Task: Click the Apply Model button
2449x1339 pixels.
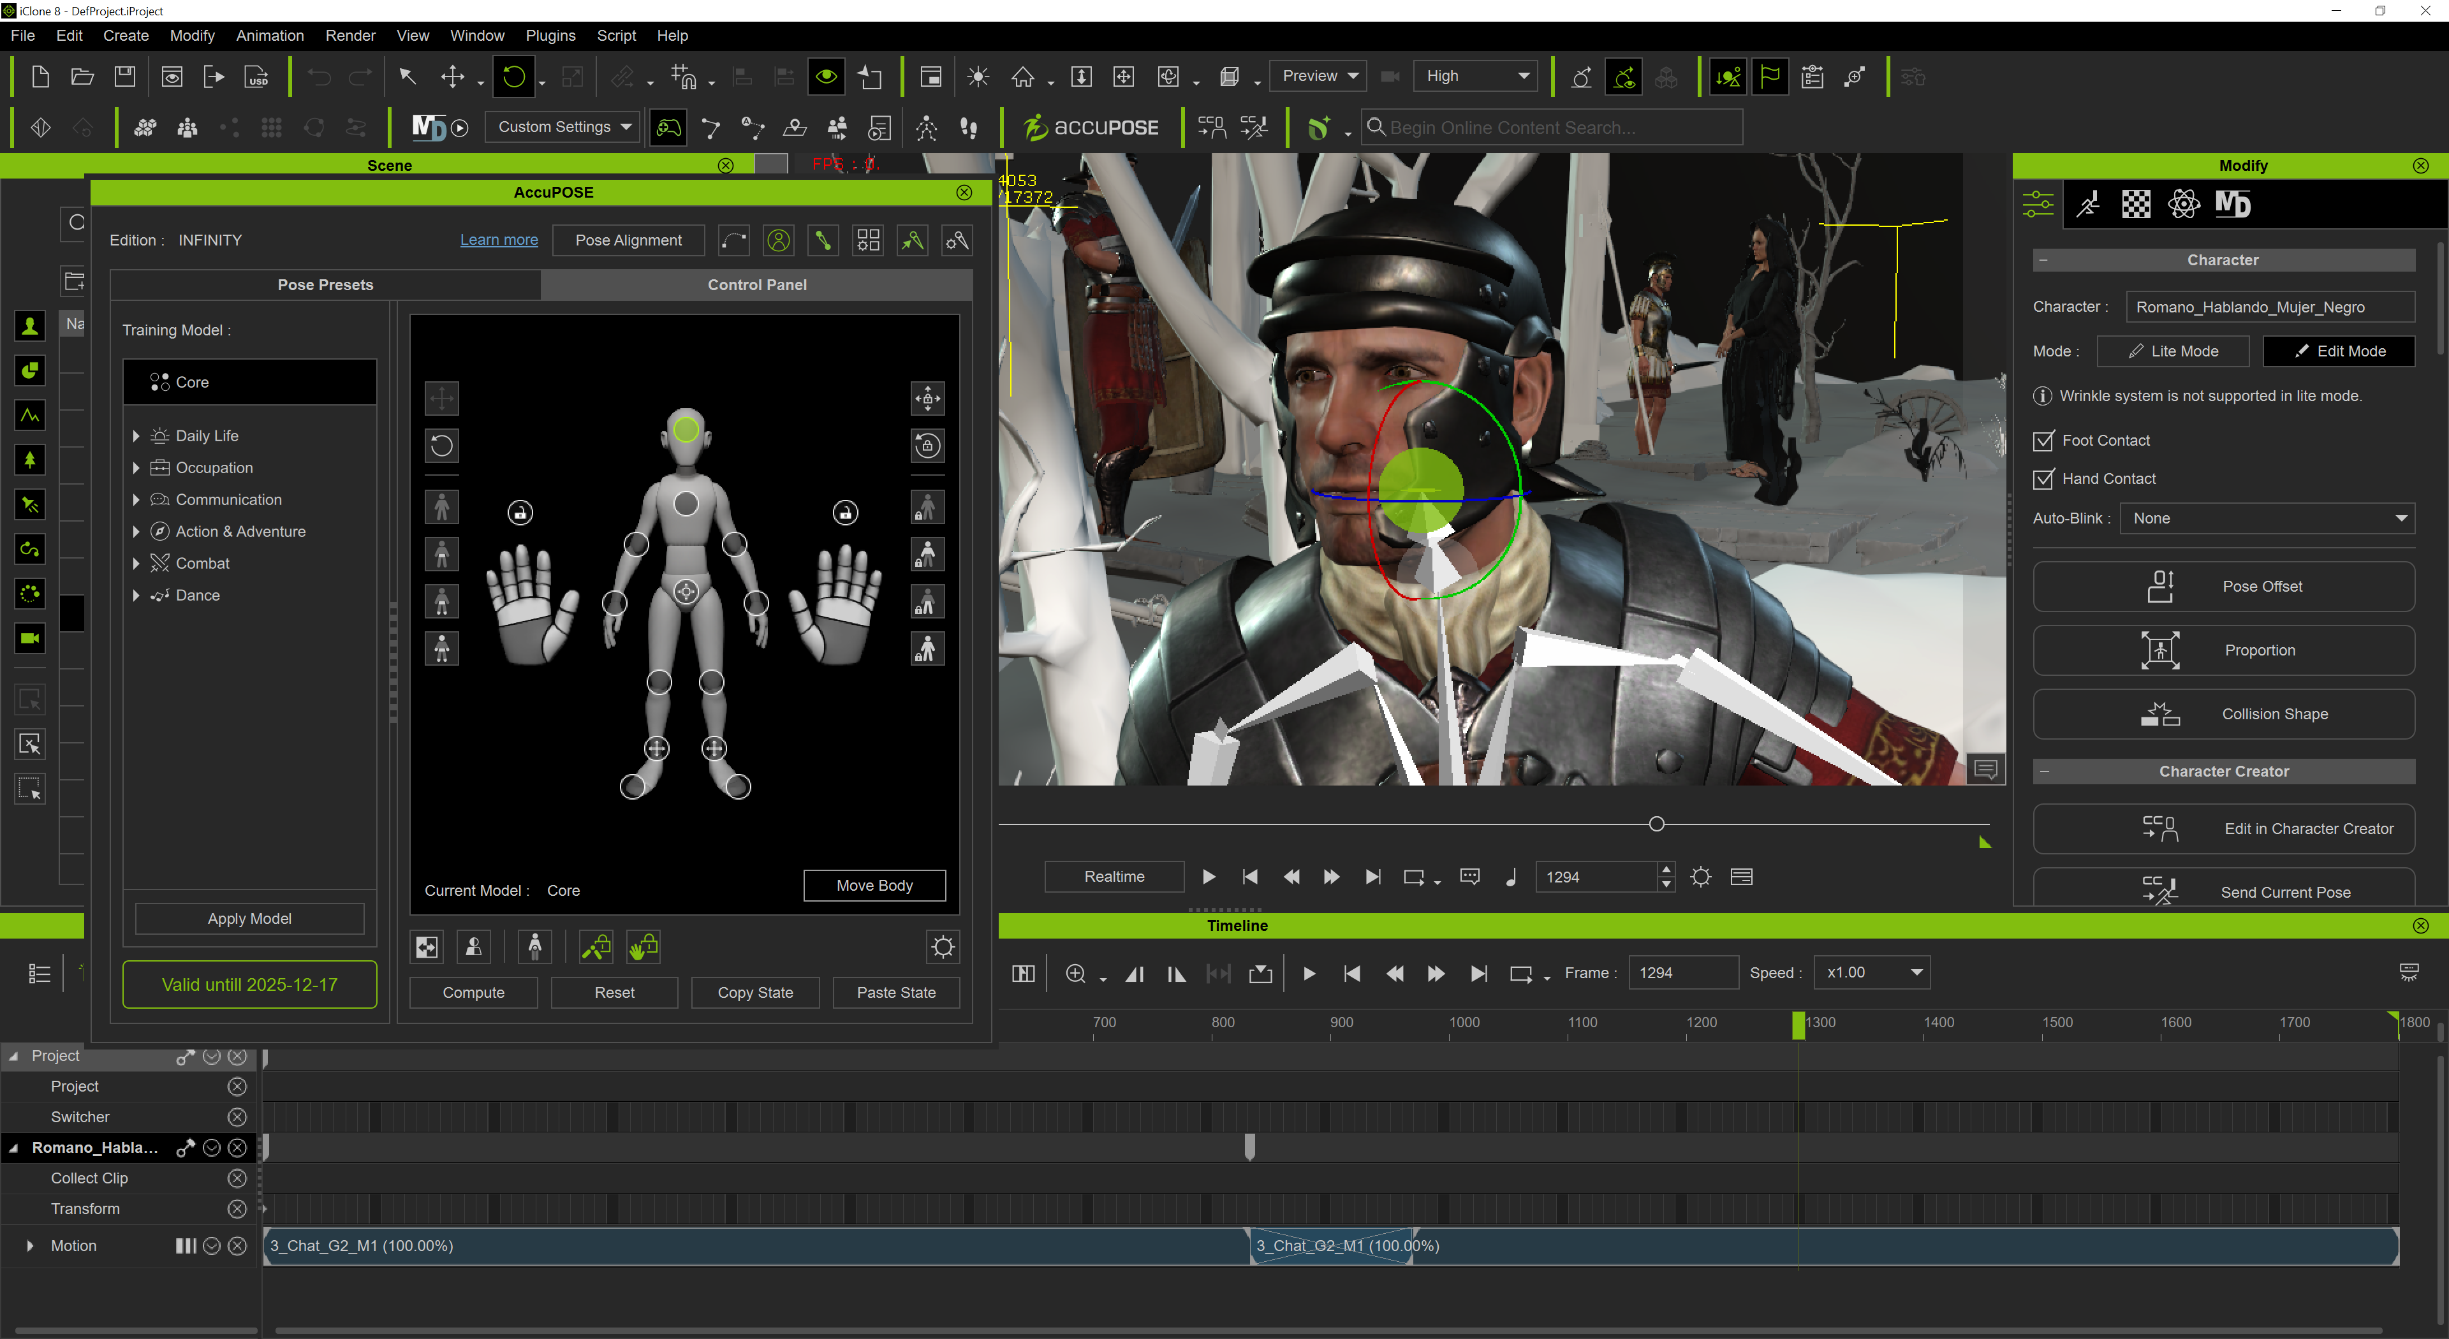Action: (x=249, y=918)
